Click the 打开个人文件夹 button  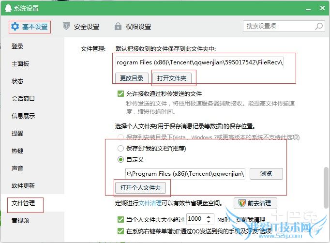140,188
